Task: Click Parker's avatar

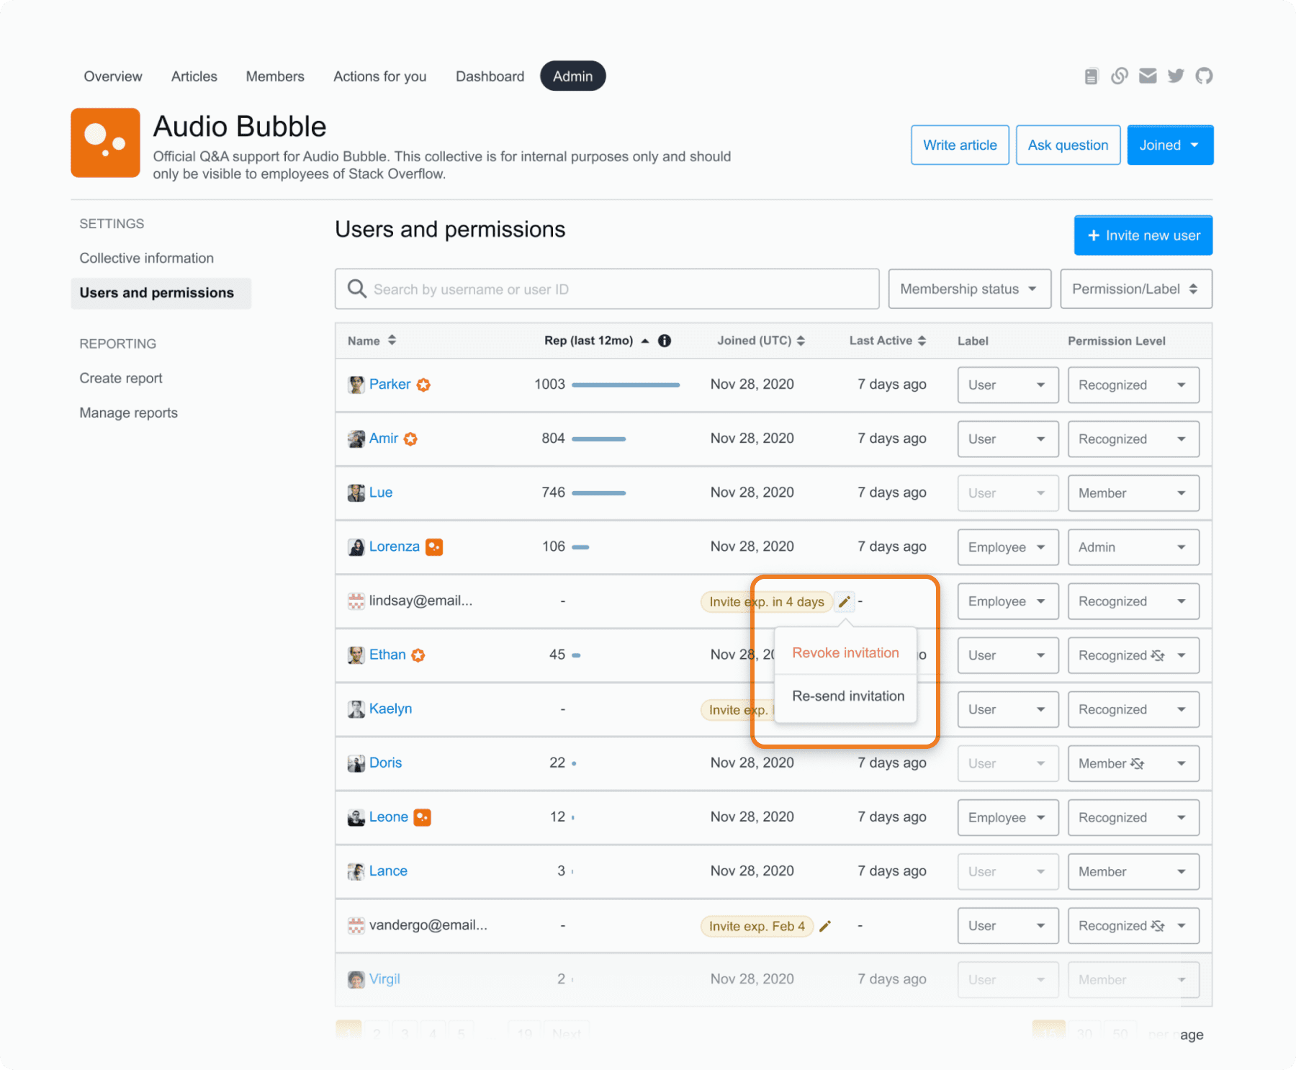Action: click(356, 385)
